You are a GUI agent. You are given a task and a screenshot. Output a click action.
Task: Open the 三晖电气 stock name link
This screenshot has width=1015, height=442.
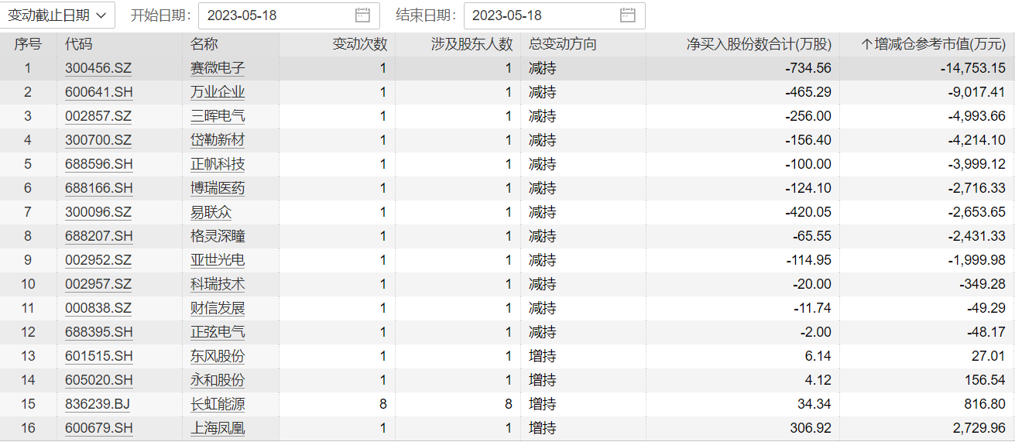pos(218,116)
